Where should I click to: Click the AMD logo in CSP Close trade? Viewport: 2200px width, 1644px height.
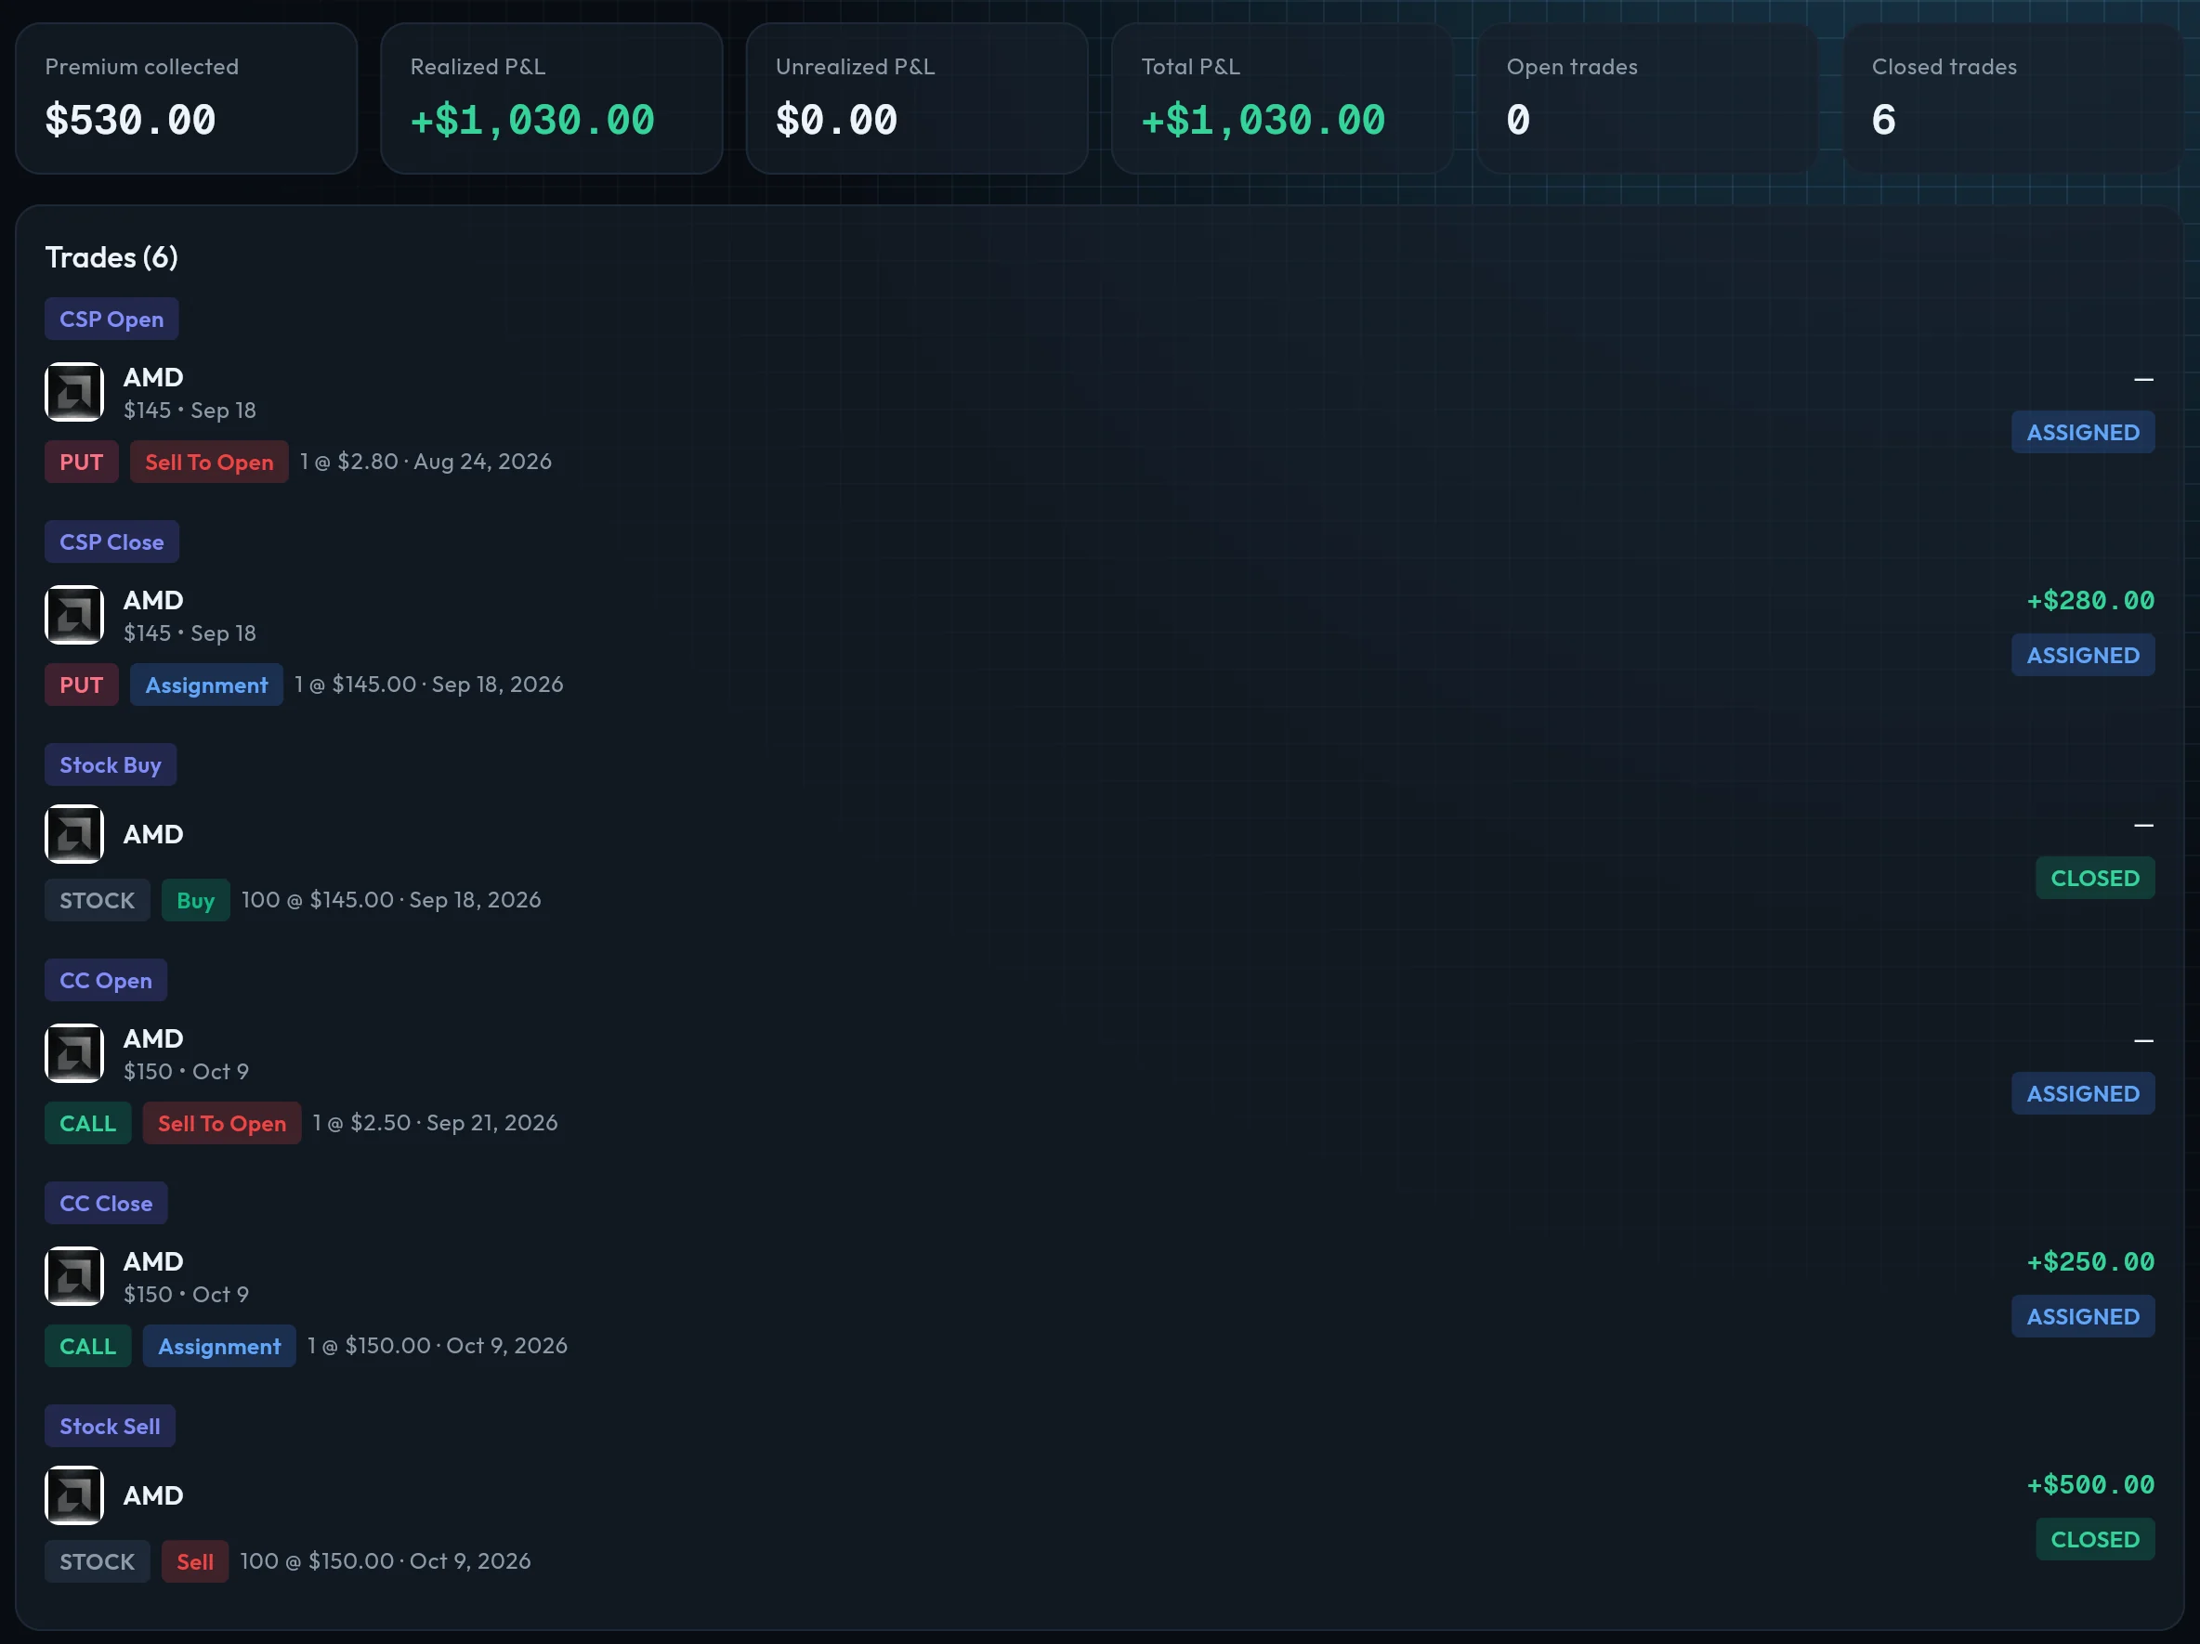tap(73, 615)
